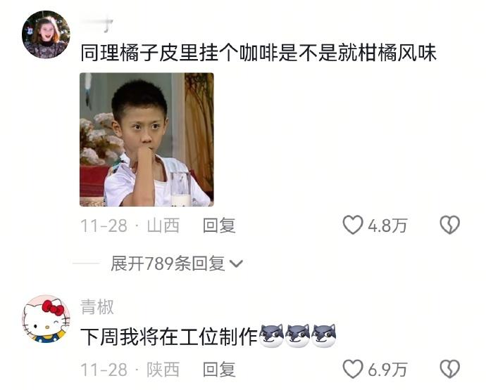The width and height of the screenshot is (486, 390).
Task: Reply to 青椒's 陕西 comment
Action: coord(219,370)
